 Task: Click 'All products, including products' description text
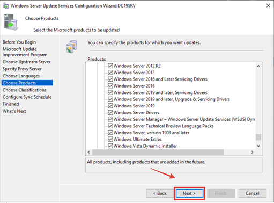(x=146, y=162)
